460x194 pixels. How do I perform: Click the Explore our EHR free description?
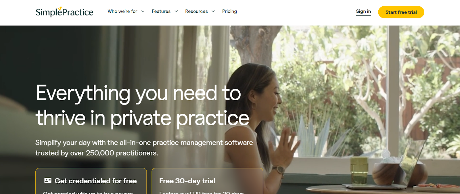click(202, 192)
